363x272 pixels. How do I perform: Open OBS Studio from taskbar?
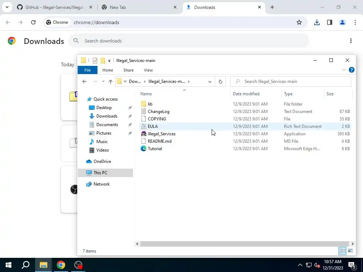click(x=78, y=265)
